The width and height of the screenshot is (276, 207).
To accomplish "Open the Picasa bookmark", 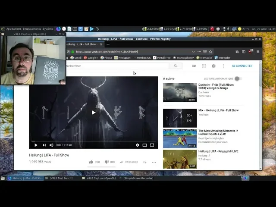I will pyautogui.click(x=106, y=58).
